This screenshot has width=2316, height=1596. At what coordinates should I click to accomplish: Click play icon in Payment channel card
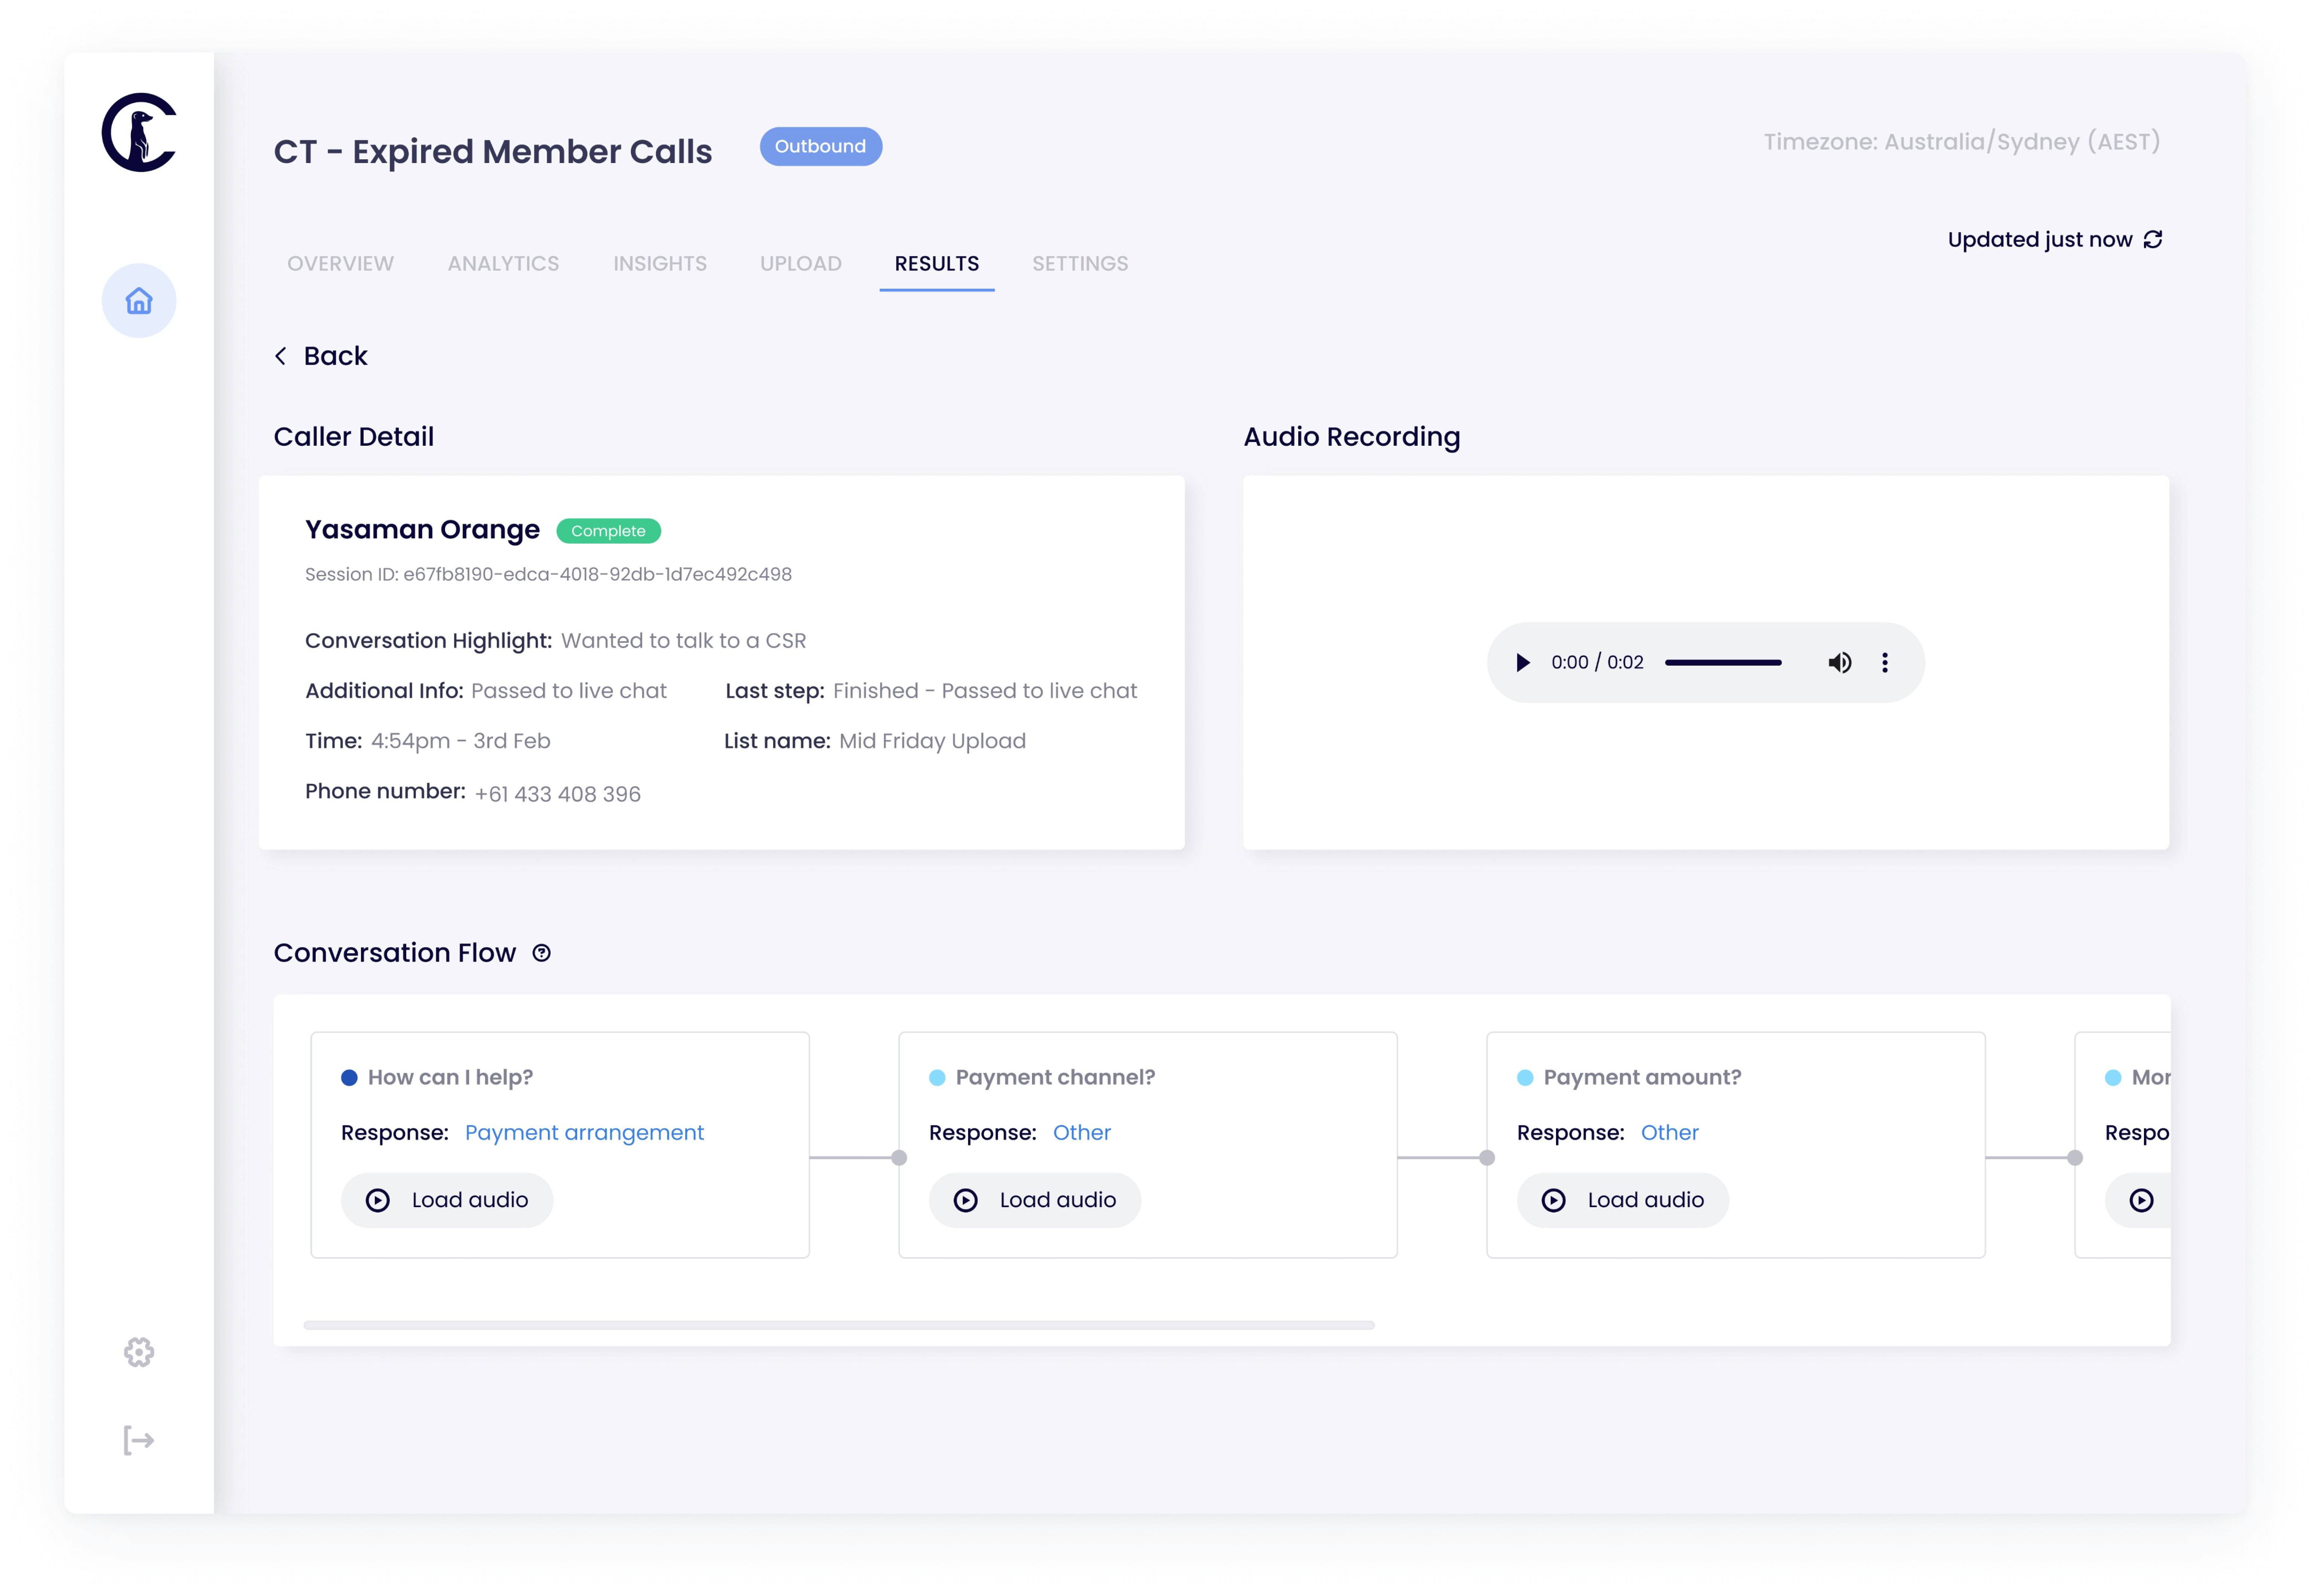click(x=966, y=1200)
